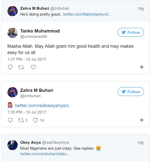Image resolution: width=150 pixels, height=166 pixels.
Task: Retweet Tanko Muhammad's Masha Allah tweet
Action: [x=21, y=67]
